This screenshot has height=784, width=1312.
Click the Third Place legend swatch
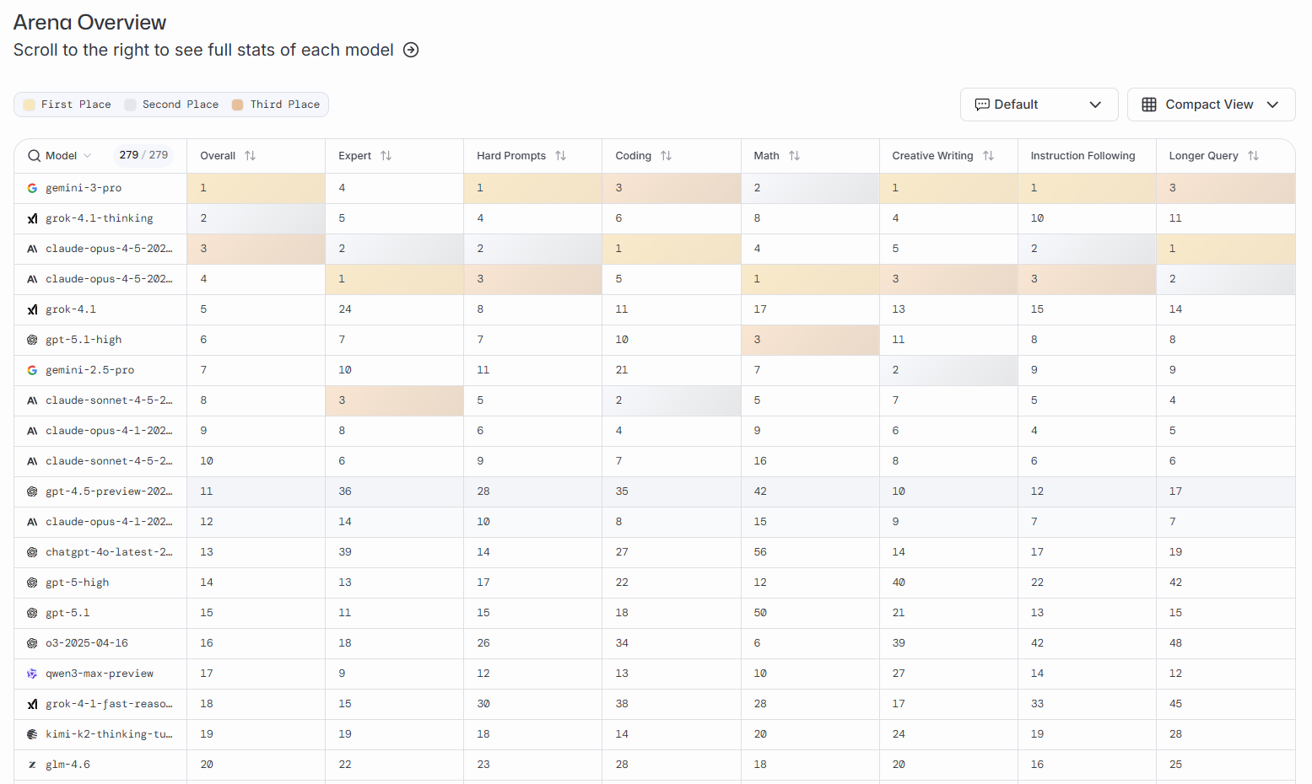(x=238, y=105)
